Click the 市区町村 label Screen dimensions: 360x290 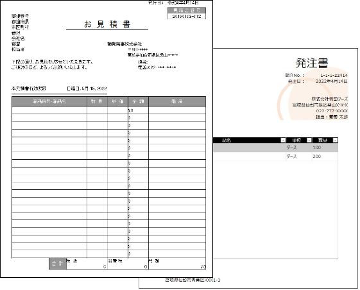(x=20, y=27)
